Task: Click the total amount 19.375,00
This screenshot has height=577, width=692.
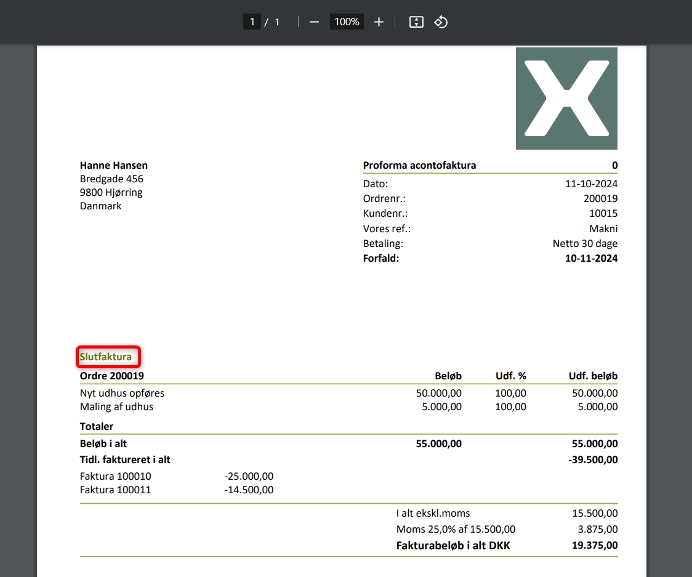Action: (x=593, y=545)
